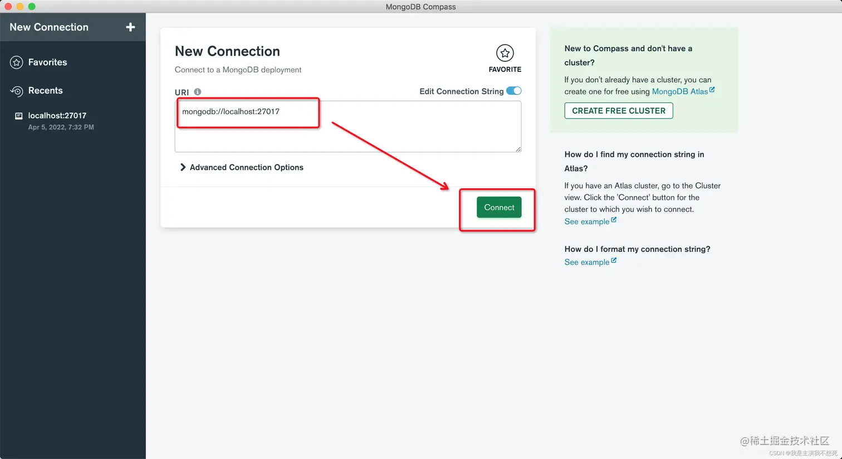Click the Recents history icon in sidebar
The height and width of the screenshot is (459, 842).
tap(17, 91)
